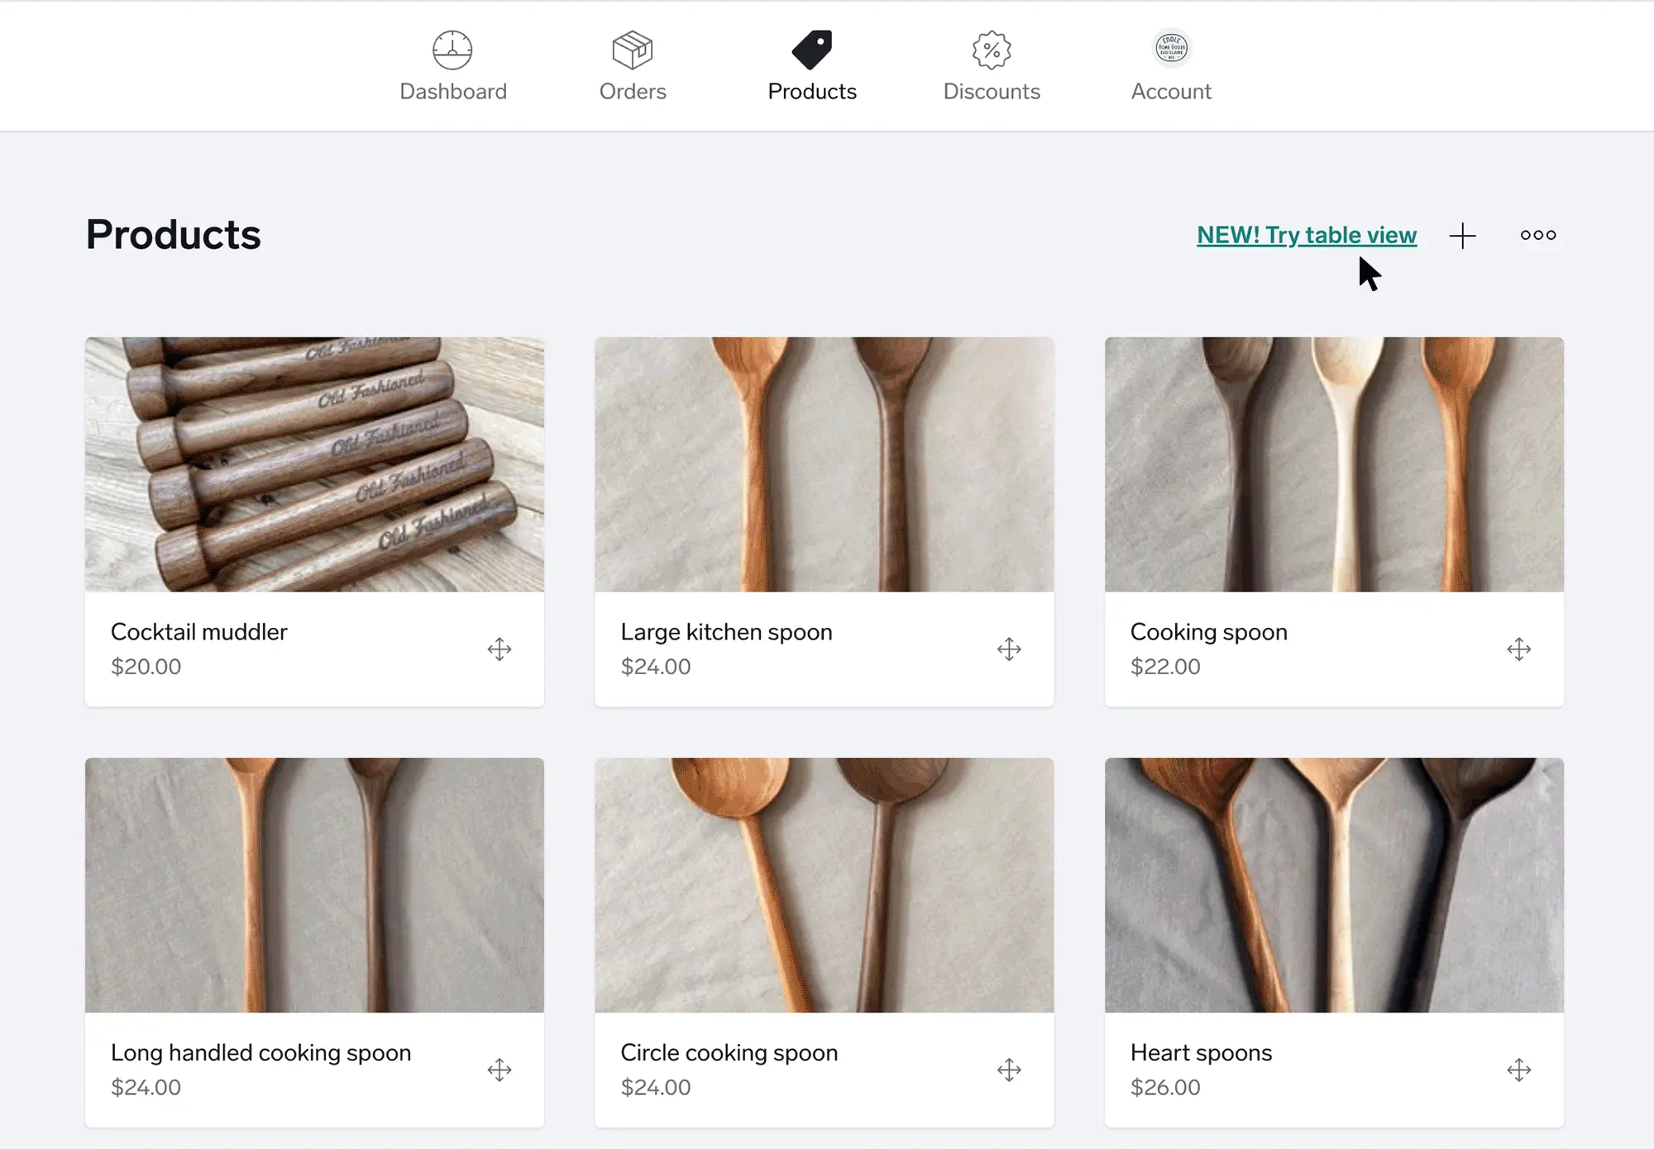Viewport: 1654px width, 1149px height.
Task: Click the move handle on Cocktail muddler
Action: coord(500,649)
